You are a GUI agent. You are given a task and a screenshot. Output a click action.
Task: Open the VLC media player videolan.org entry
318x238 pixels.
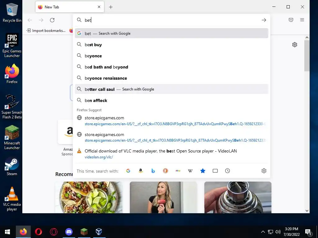point(171,154)
